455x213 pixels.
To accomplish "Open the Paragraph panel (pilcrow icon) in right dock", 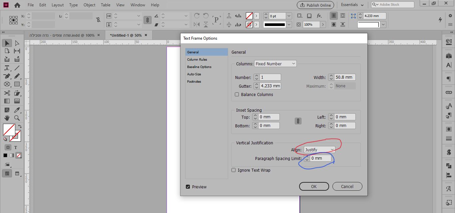I will pyautogui.click(x=448, y=79).
